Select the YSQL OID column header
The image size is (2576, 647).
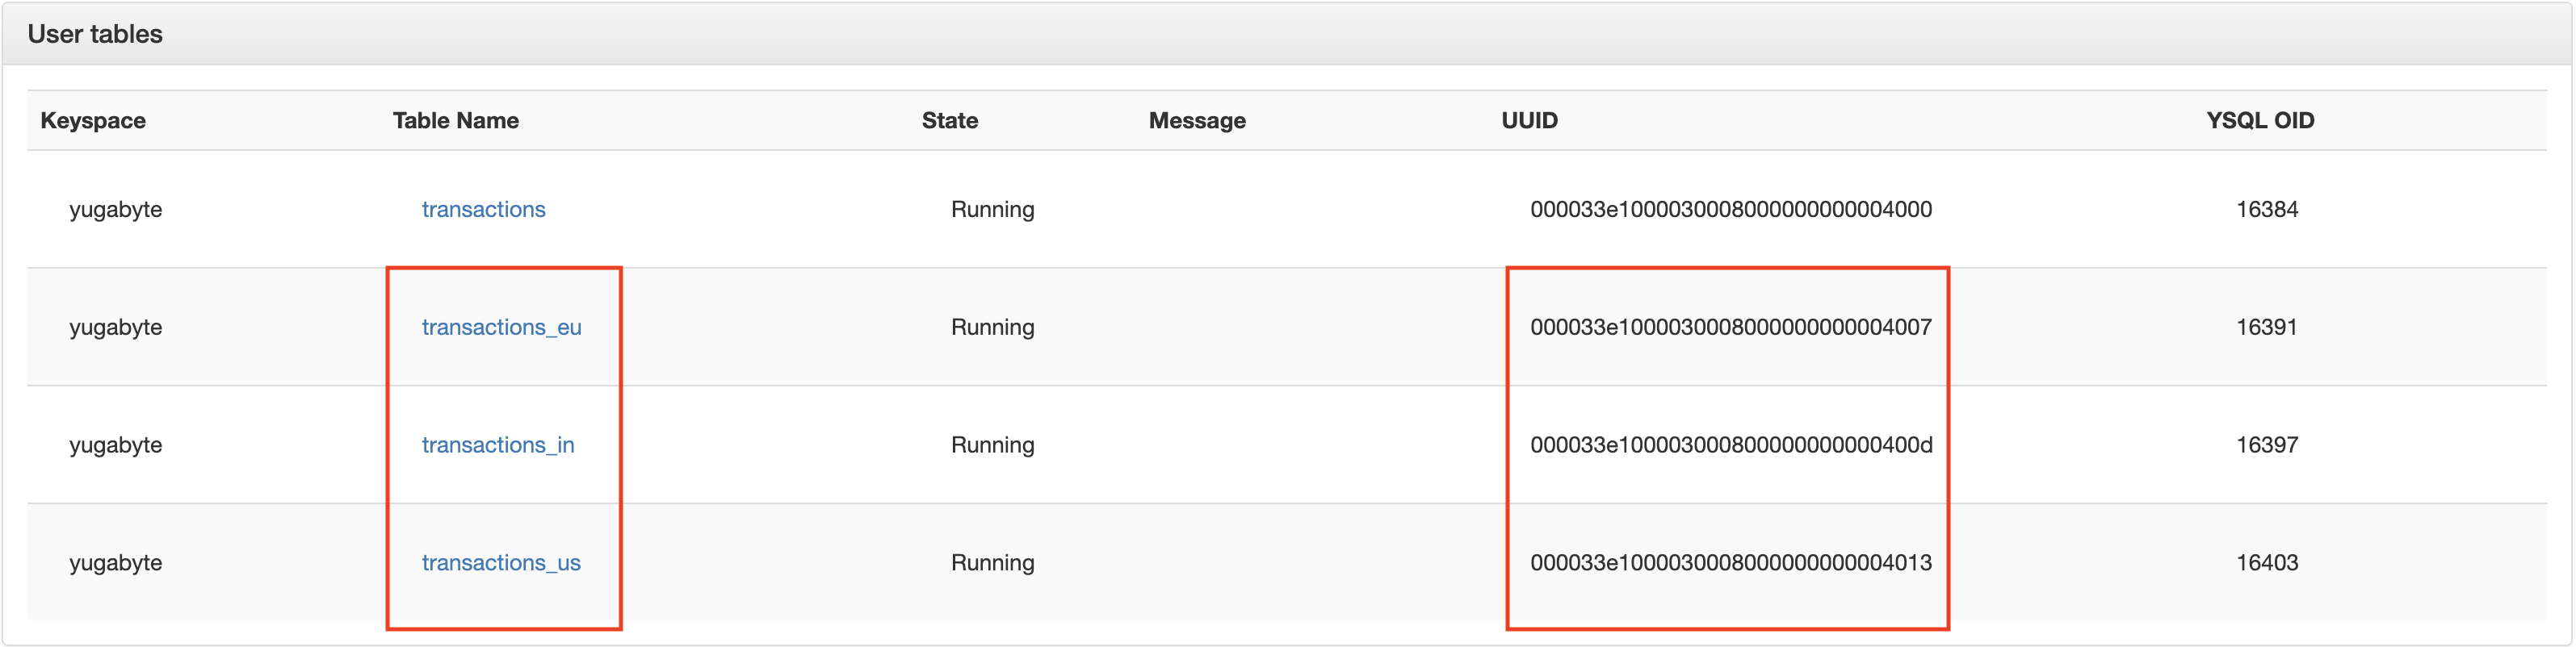[2259, 121]
